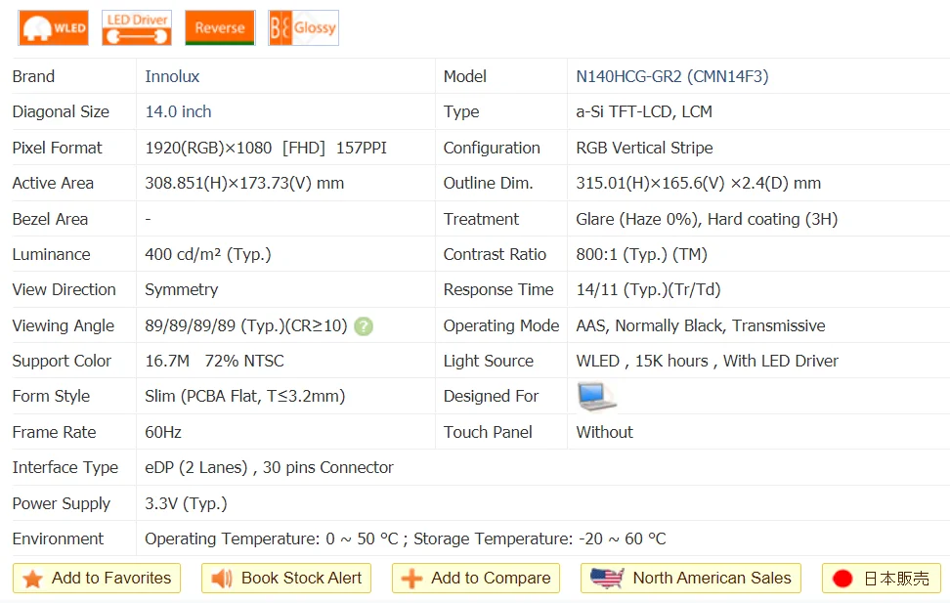Open the 14.0 inch diagonal size link

coord(178,111)
